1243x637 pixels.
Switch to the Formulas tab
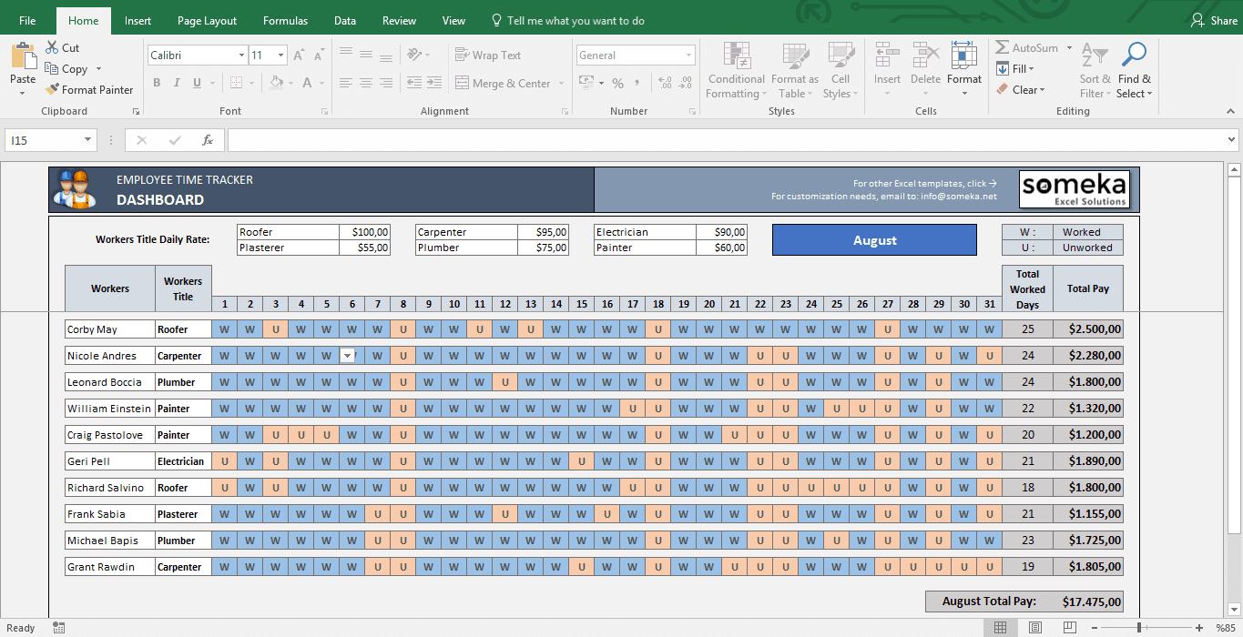285,20
